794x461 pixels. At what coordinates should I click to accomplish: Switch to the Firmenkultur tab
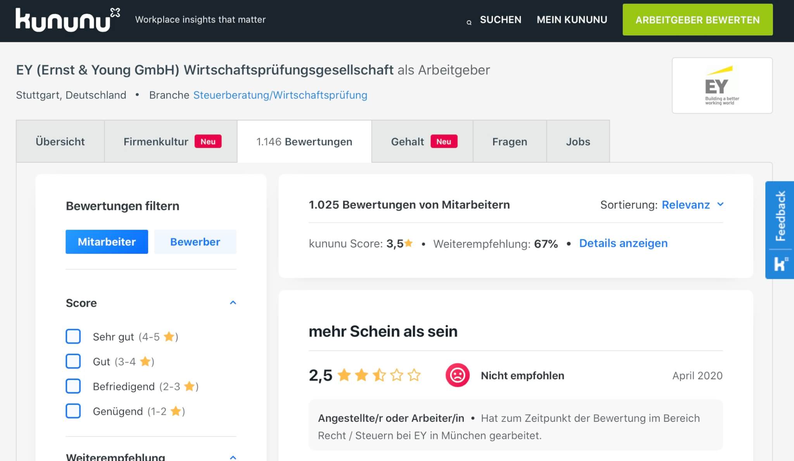tap(171, 141)
